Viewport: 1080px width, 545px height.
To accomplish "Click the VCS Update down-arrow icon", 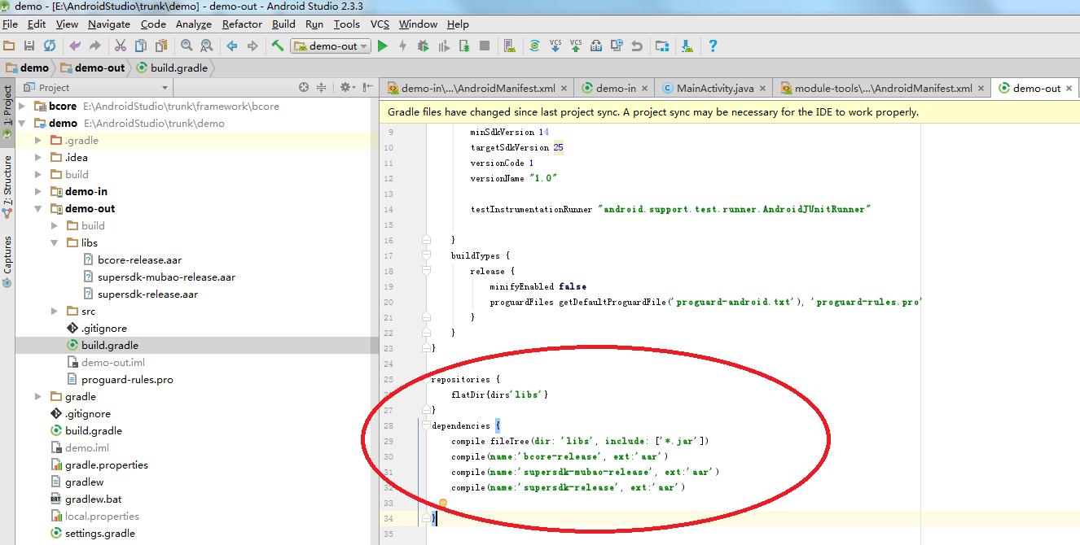I will point(555,46).
